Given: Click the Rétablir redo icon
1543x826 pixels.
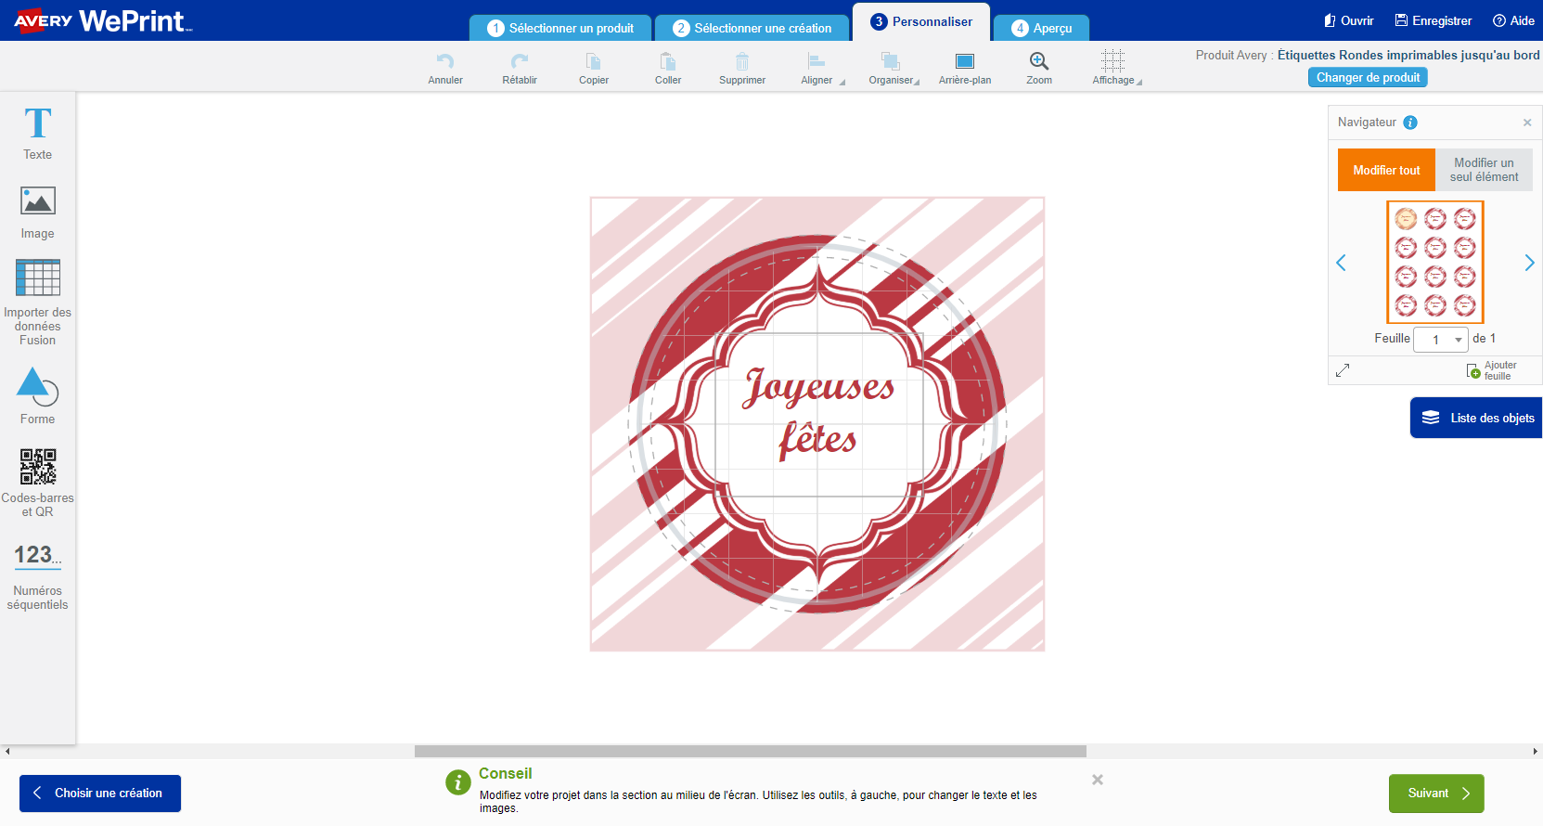Looking at the screenshot, I should tap(520, 61).
